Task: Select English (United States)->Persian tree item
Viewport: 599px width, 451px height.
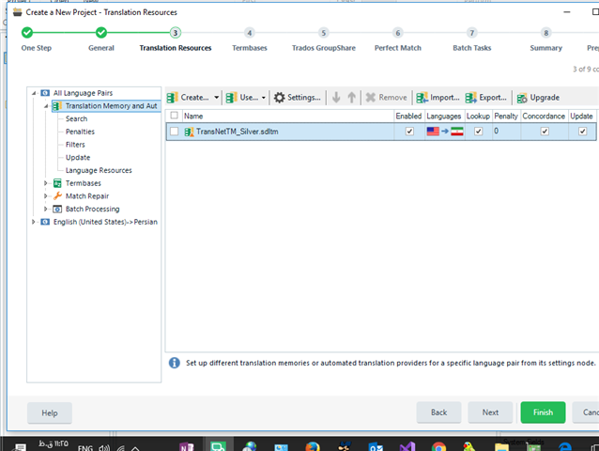Action: tap(105, 222)
